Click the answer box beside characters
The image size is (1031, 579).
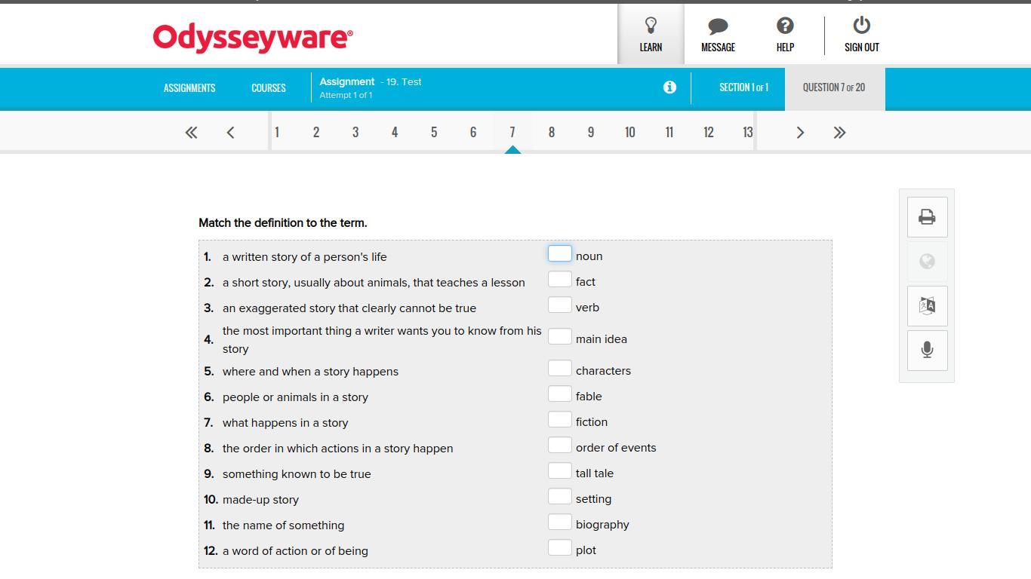click(x=559, y=369)
